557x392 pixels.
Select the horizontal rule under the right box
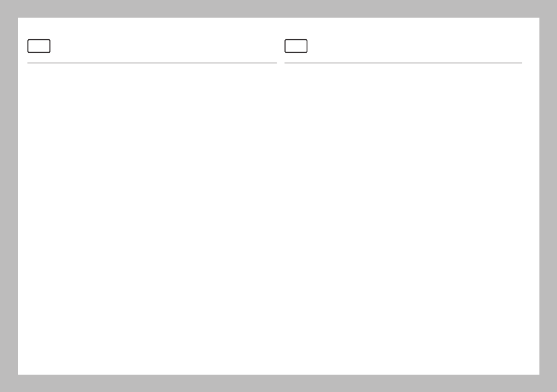pos(403,63)
